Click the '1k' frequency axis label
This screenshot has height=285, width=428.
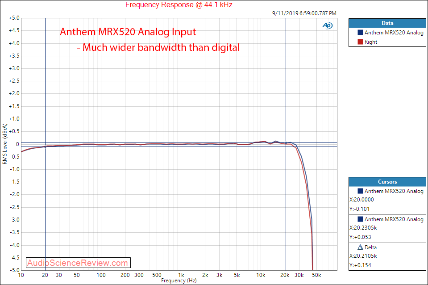181,275
